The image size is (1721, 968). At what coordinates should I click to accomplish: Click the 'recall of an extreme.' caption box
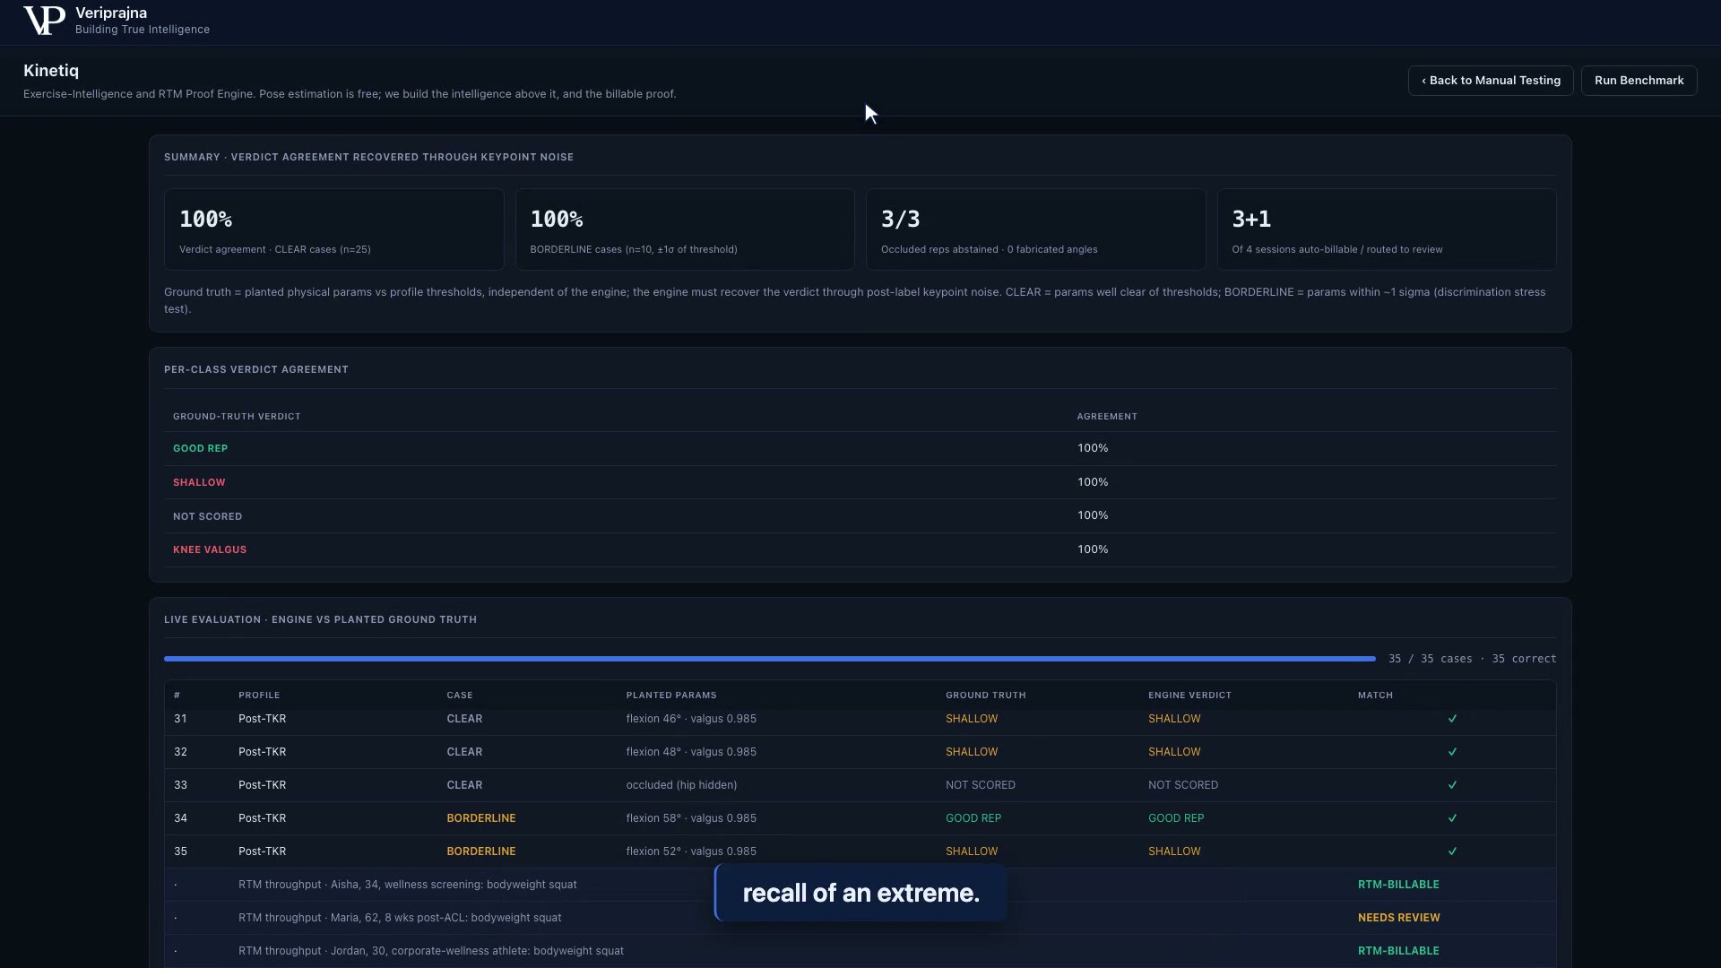860,893
